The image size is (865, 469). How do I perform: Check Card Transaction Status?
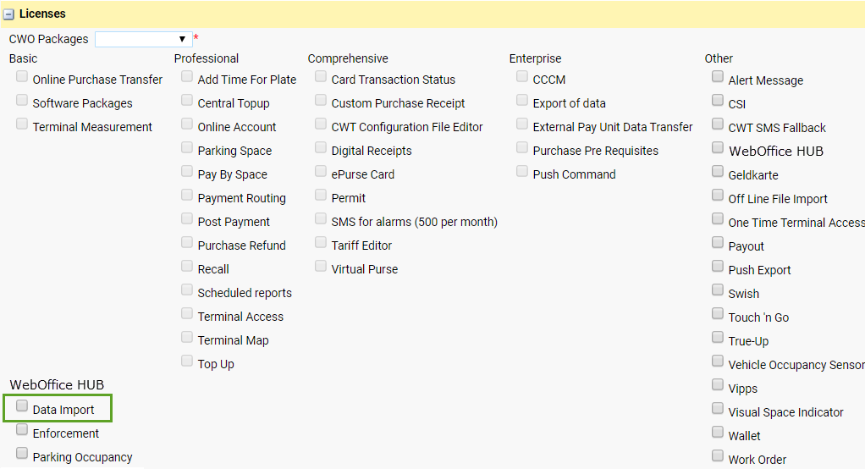click(x=321, y=76)
